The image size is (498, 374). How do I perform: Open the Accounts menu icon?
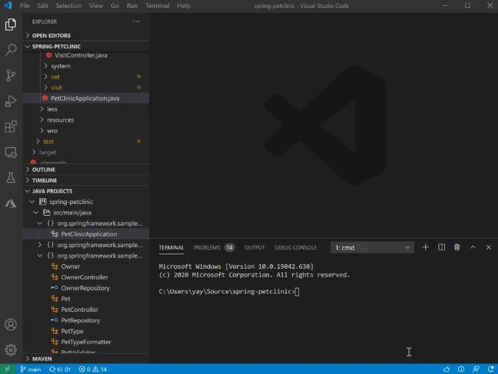click(x=11, y=324)
